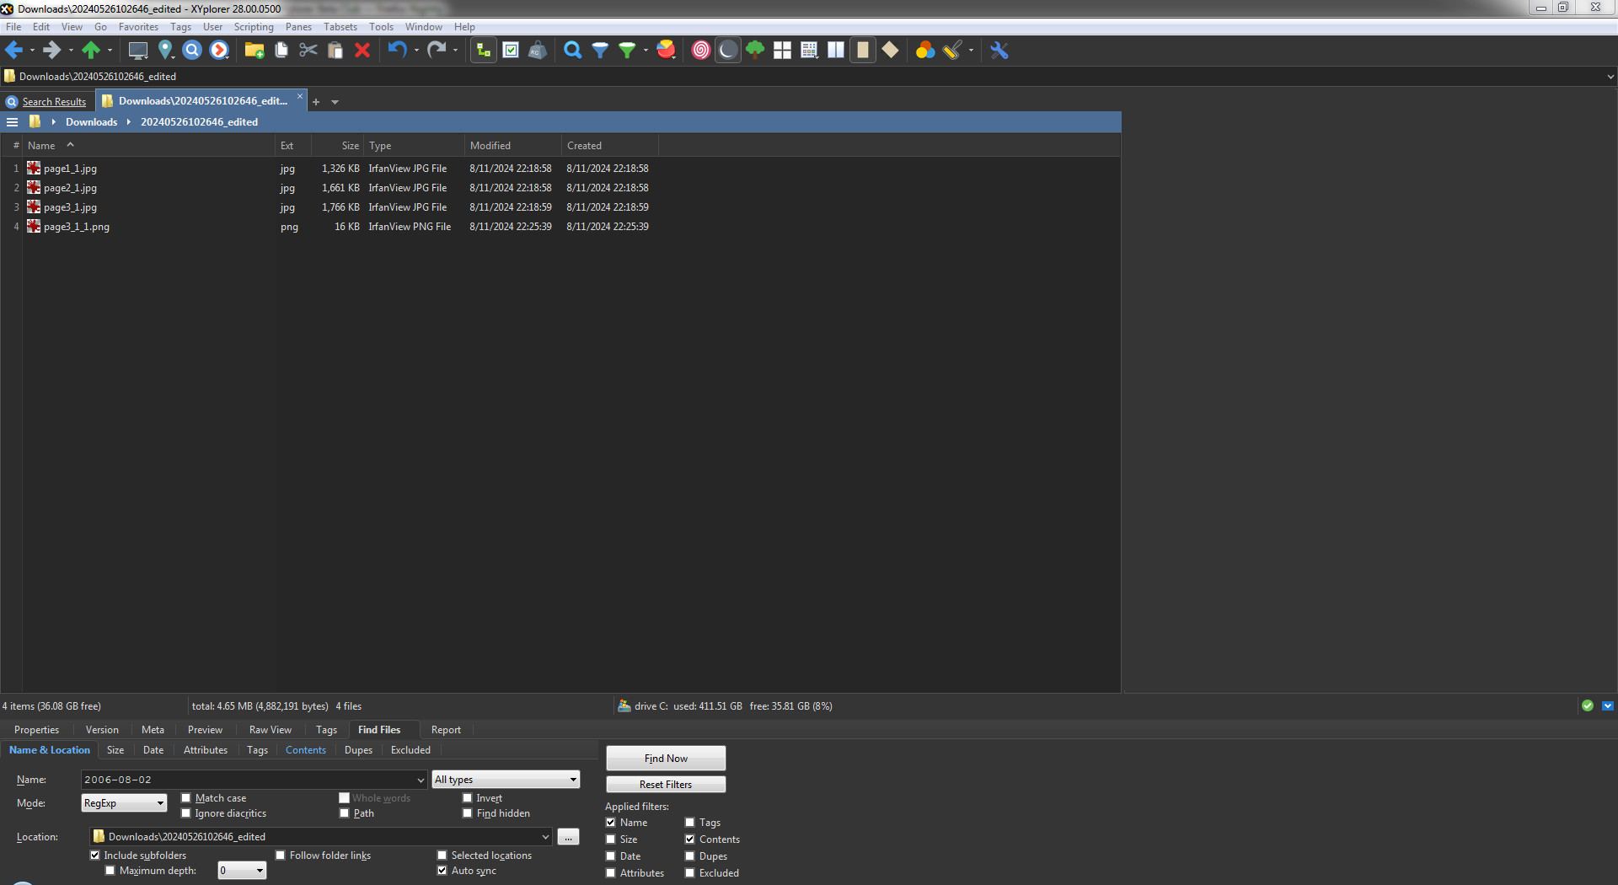The width and height of the screenshot is (1618, 885).
Task: Click the wrench Configuration icon
Action: (999, 51)
